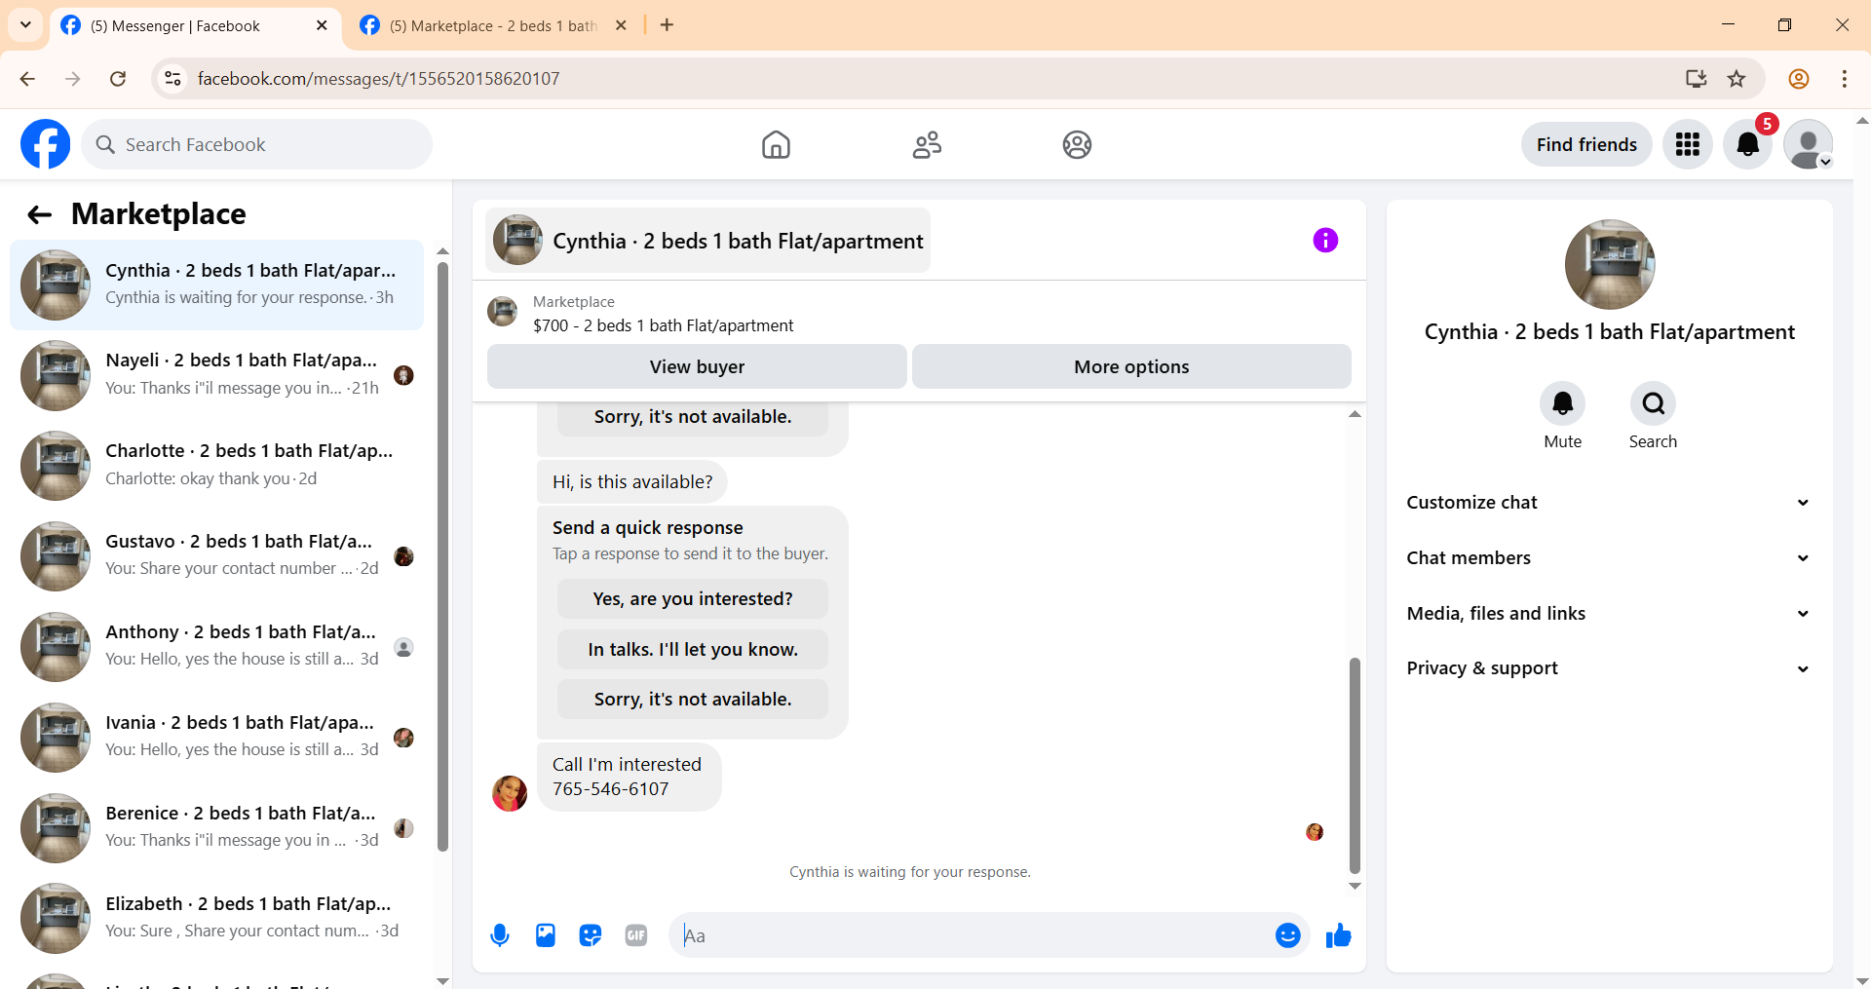1871x989 pixels.
Task: Click the conversation list scrollbar
Action: click(442, 555)
